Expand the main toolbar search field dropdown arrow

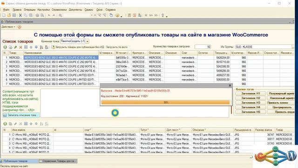91,15
